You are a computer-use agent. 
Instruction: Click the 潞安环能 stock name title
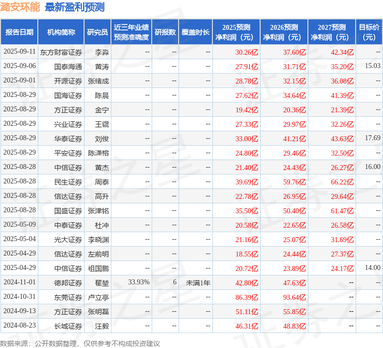click(x=20, y=7)
